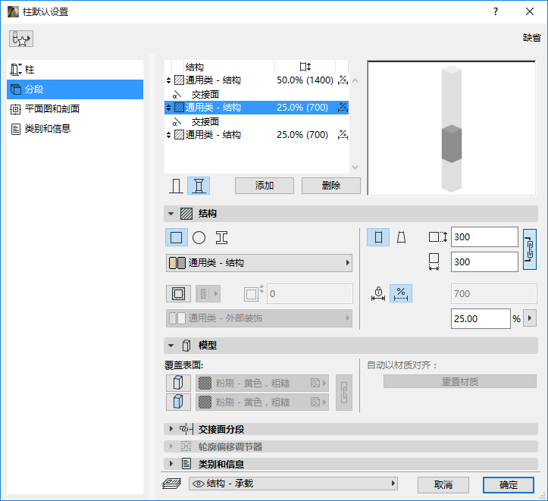Screen dimensions: 548x501
Task: Click the 添加 button
Action: click(265, 186)
